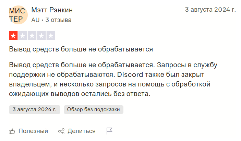Mark review as Полезный via text label

[x=33, y=131]
